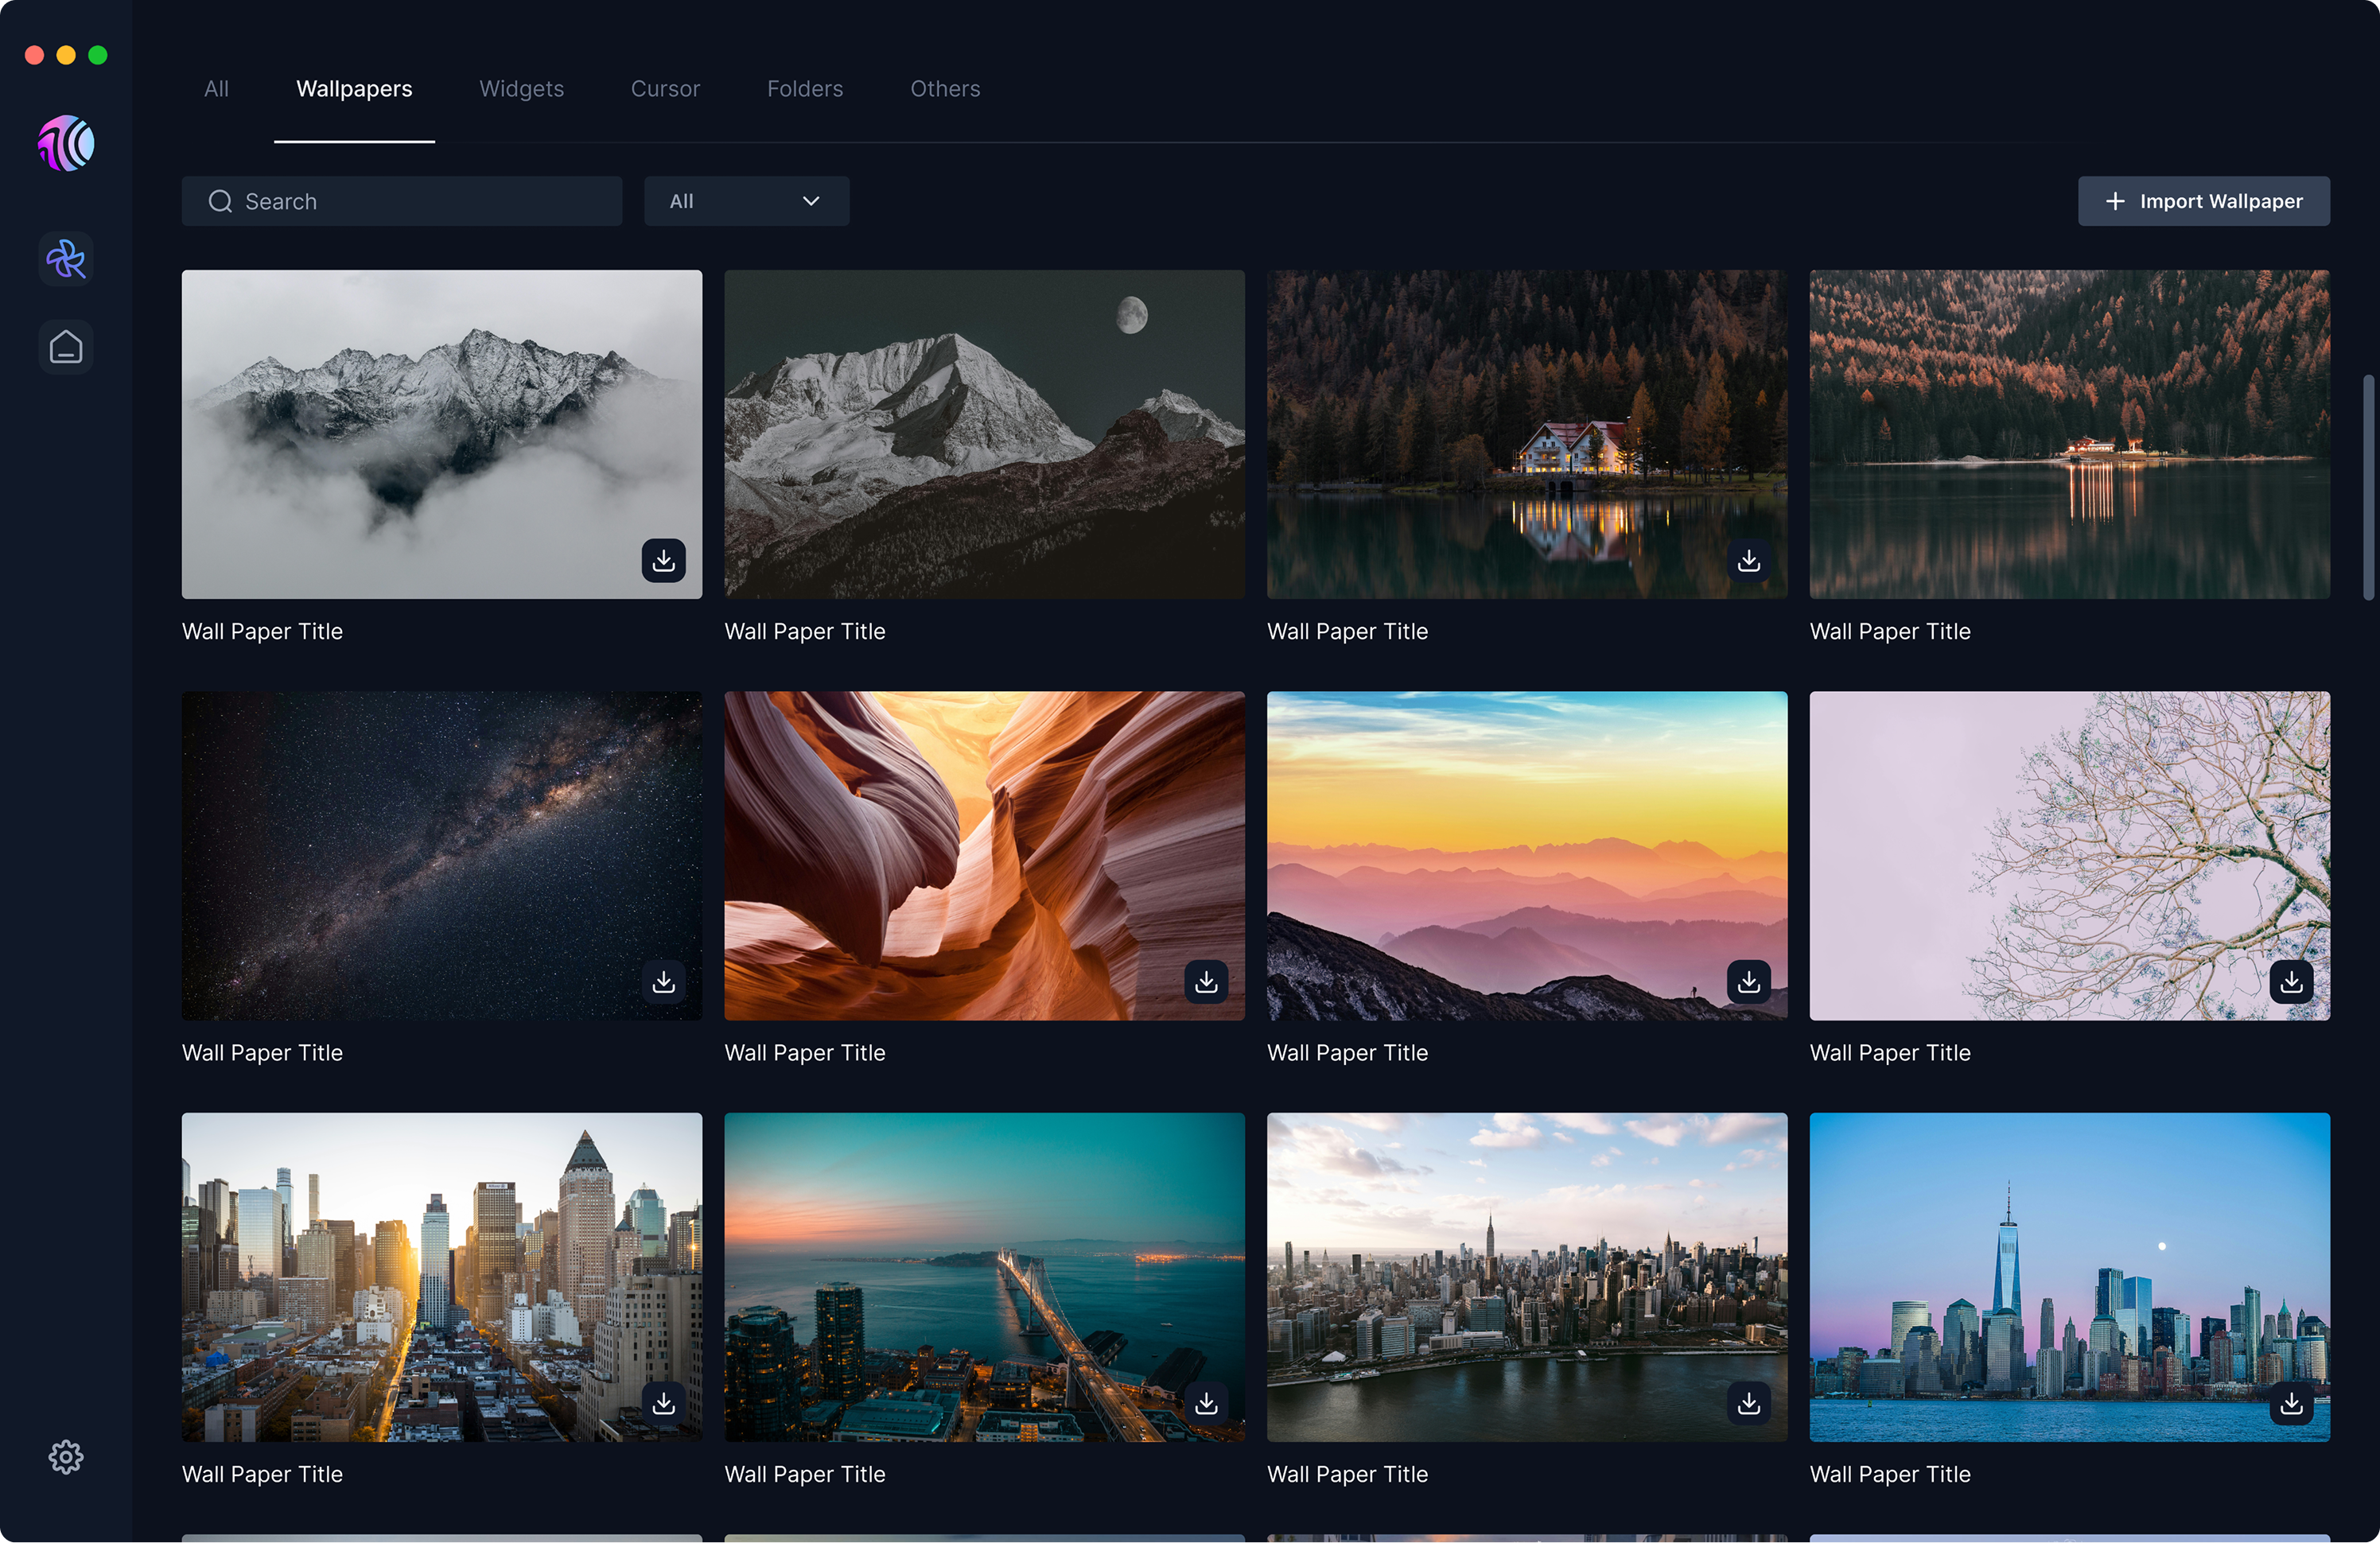Image resolution: width=2380 pixels, height=1543 pixels.
Task: Click the Import Wallpaper button
Action: click(x=2204, y=201)
